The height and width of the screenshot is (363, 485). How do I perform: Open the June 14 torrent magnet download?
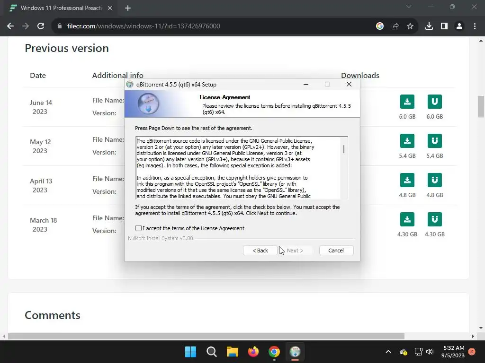[435, 102]
